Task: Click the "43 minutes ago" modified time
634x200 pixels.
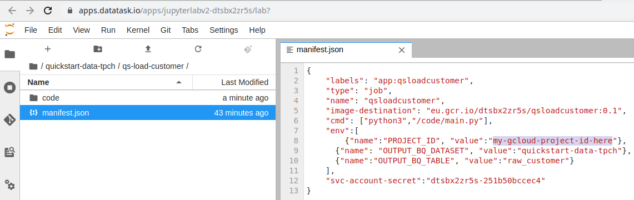Action: [241, 113]
